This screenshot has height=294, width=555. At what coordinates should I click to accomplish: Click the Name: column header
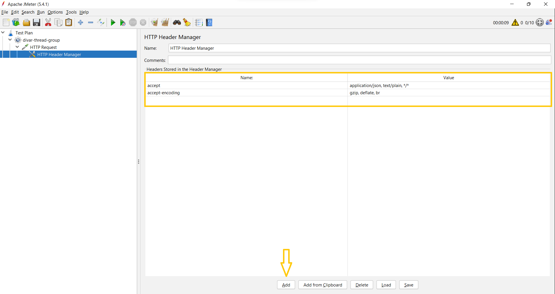coord(247,77)
